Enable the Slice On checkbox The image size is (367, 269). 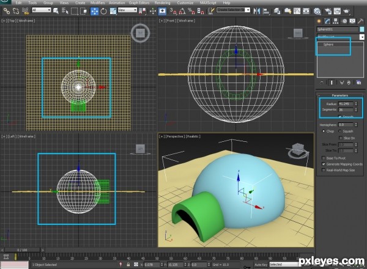point(341,138)
